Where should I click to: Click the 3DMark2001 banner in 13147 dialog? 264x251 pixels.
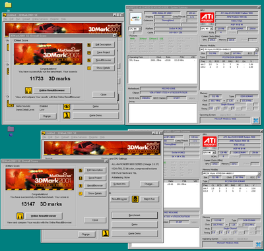click(40, 179)
